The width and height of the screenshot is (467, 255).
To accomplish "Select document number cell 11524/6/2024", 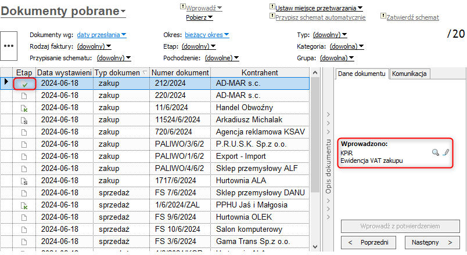I will pos(180,120).
